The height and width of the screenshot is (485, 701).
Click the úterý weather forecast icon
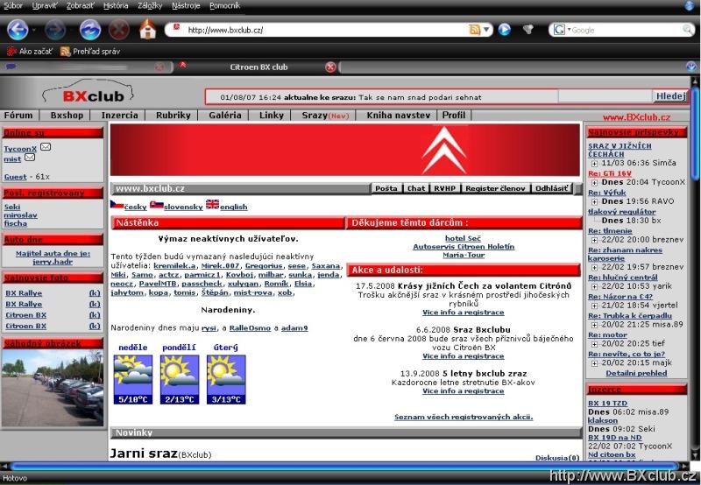(226, 380)
